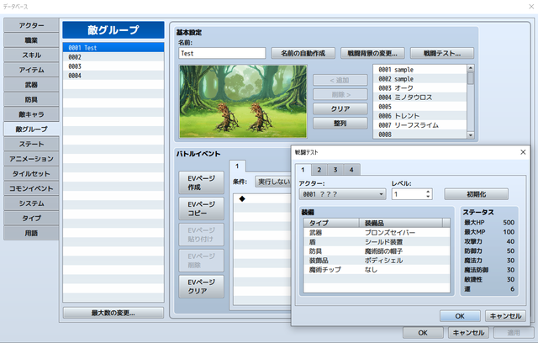Click the 整列 button
Viewport: 538px width, 343px height.
click(340, 123)
